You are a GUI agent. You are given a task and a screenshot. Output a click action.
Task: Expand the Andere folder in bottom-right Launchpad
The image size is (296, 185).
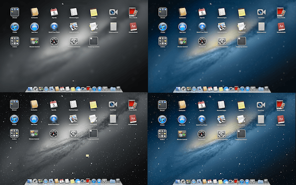(162, 134)
